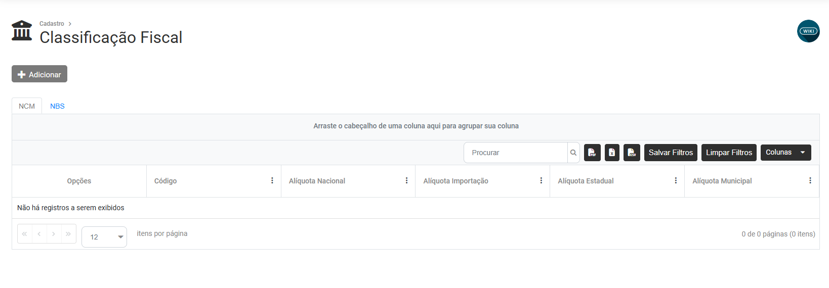Open the Alíquota Nacional column menu

[406, 181]
